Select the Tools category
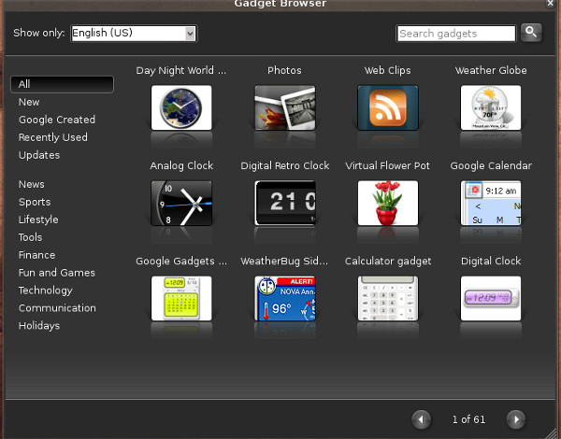 30,237
